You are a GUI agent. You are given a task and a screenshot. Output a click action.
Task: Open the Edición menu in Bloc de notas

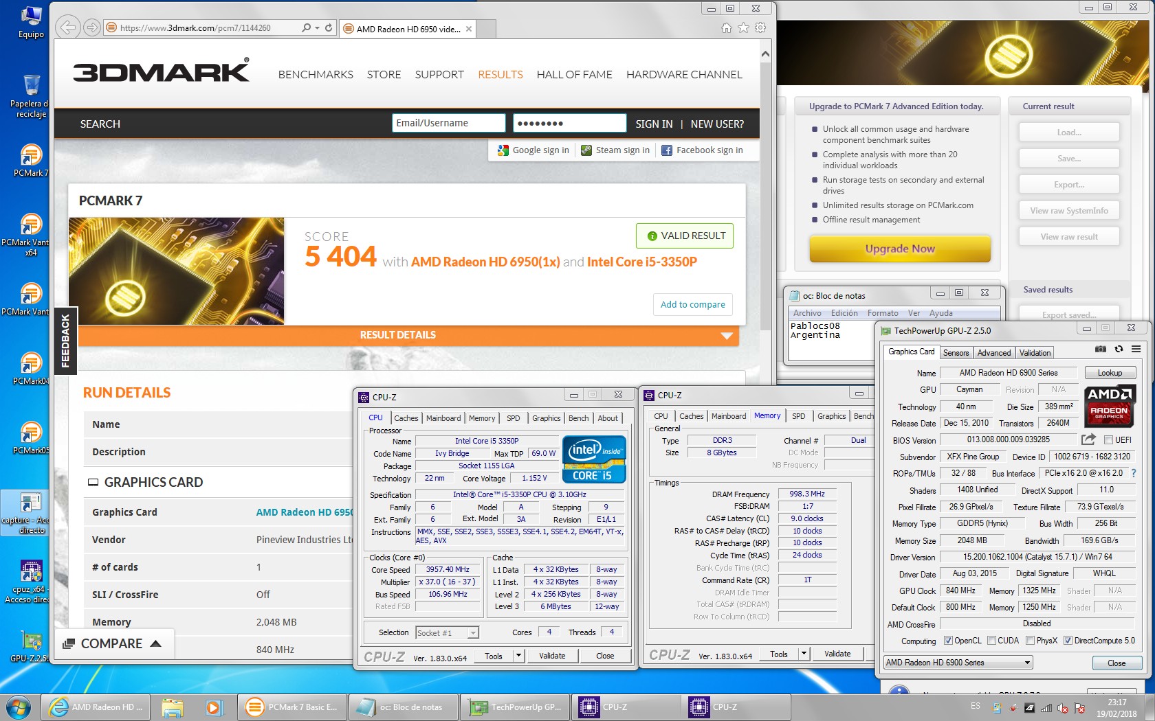coord(844,313)
